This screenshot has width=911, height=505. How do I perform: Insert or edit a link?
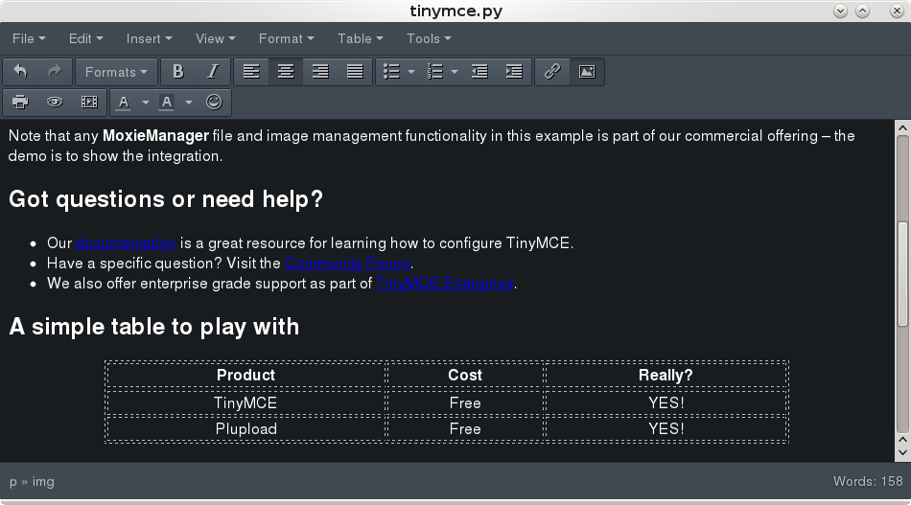552,72
